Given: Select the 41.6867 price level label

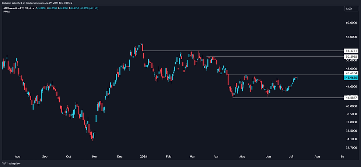Looking at the screenshot, I should 350,98.
